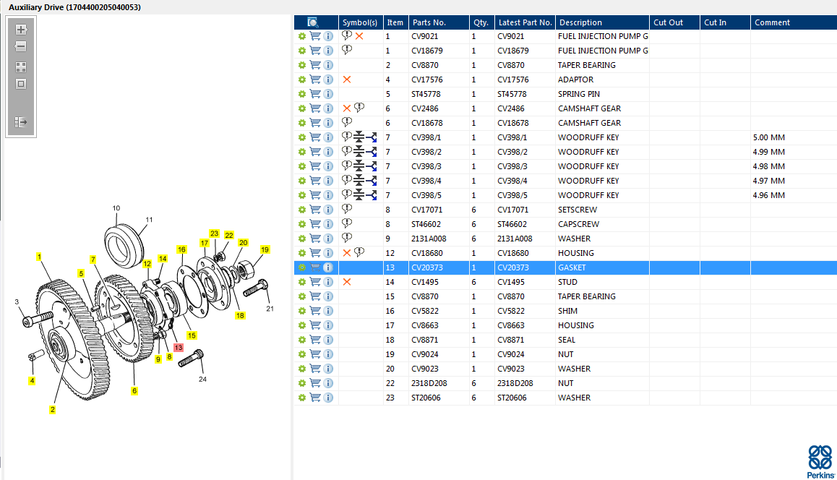
Task: Click callout 6 camshaft gear label
Action: [x=134, y=390]
